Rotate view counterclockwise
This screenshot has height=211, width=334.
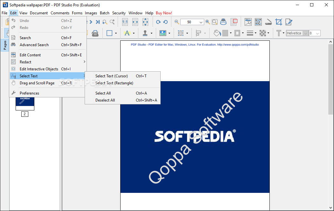point(165,22)
